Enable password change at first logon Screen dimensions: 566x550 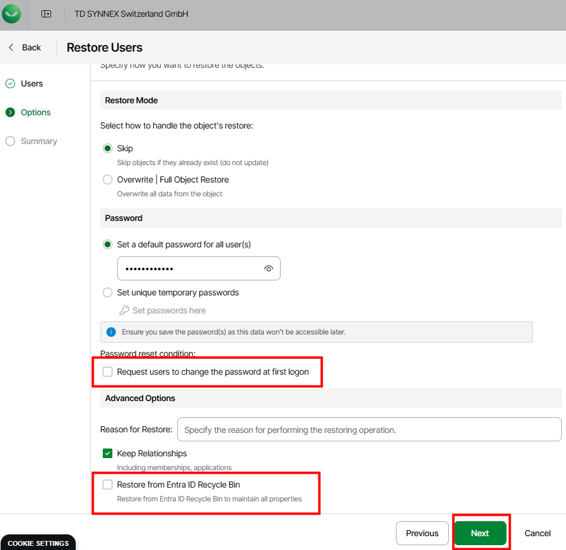[x=108, y=372]
